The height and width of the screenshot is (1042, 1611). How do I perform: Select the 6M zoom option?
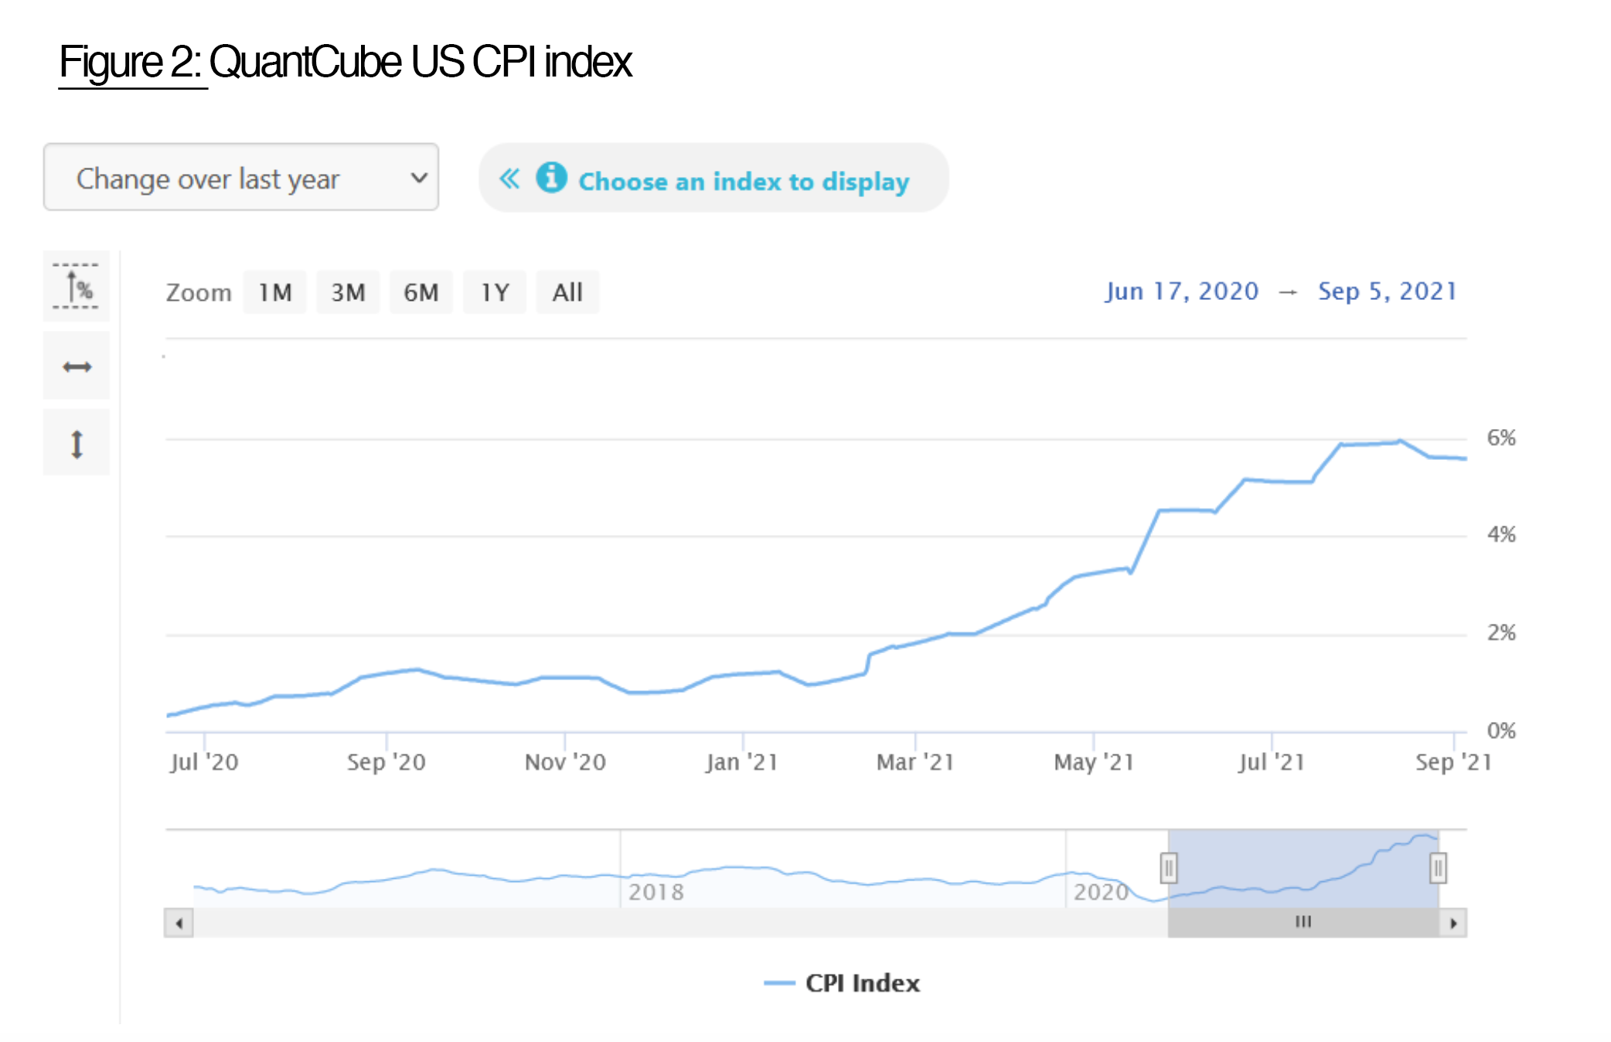click(421, 291)
